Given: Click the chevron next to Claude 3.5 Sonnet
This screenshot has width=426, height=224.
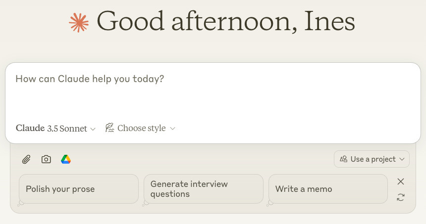Looking at the screenshot, I should (x=93, y=129).
